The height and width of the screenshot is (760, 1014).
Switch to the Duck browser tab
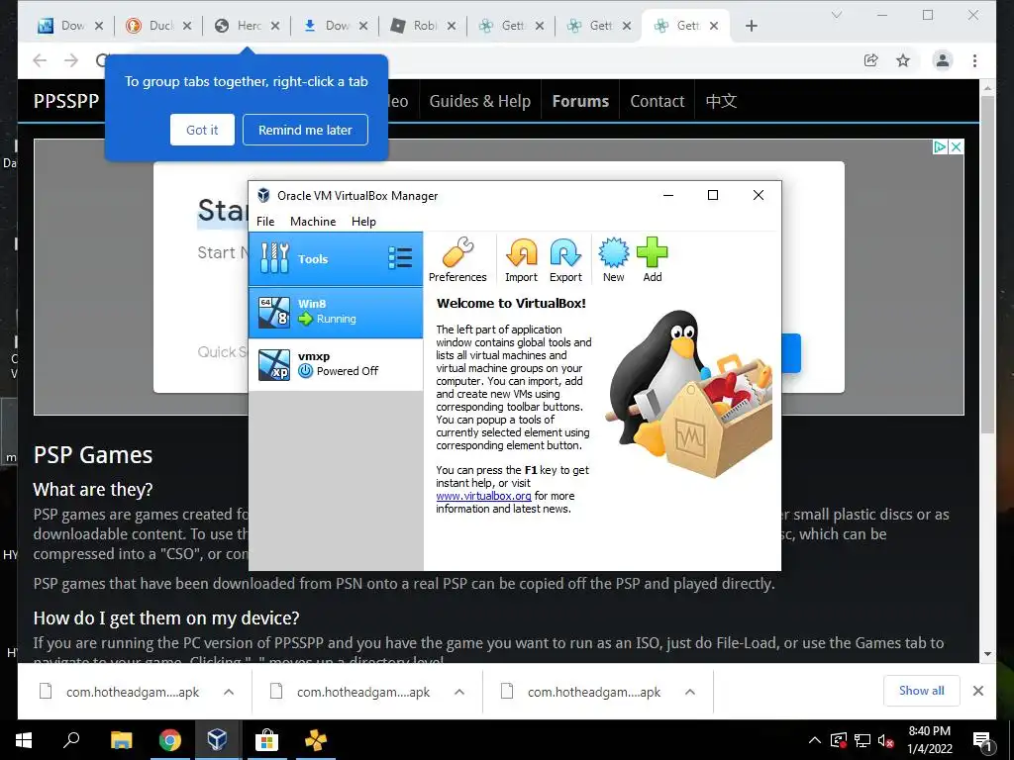(159, 26)
